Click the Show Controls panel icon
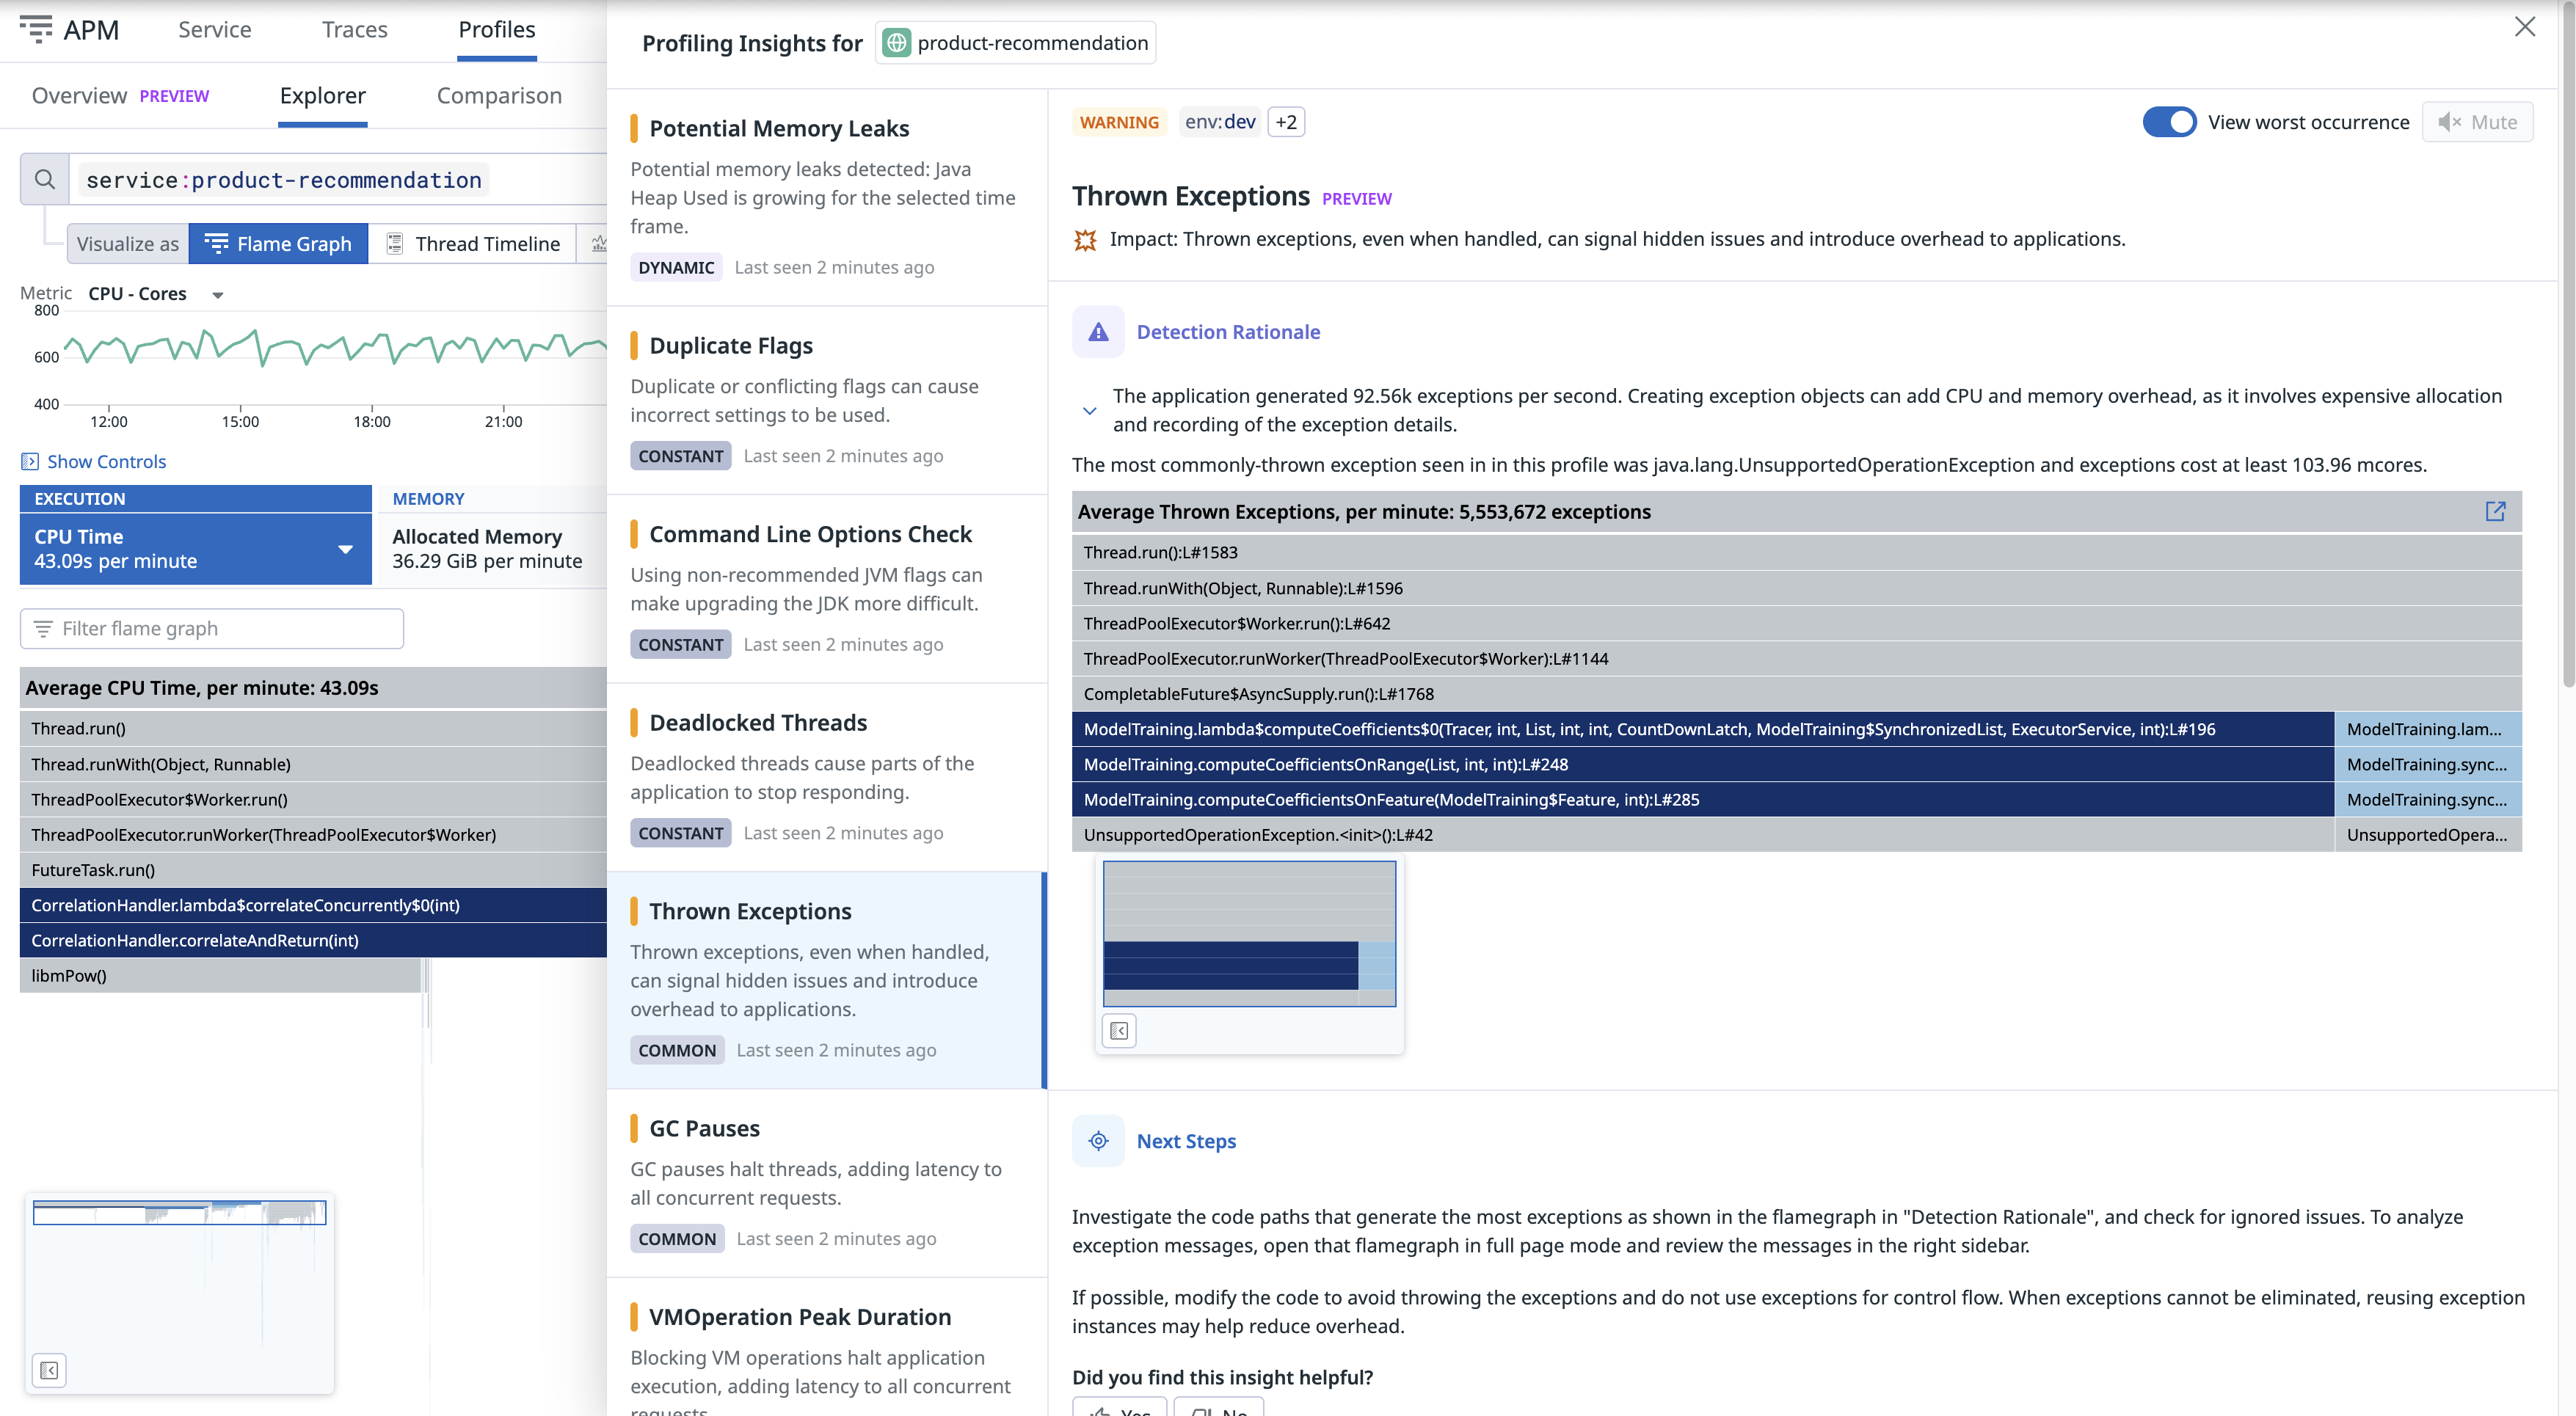The image size is (2576, 1416). coord(30,461)
